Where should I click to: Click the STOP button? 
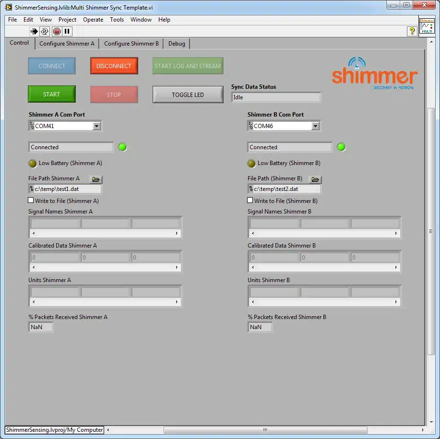pos(114,95)
